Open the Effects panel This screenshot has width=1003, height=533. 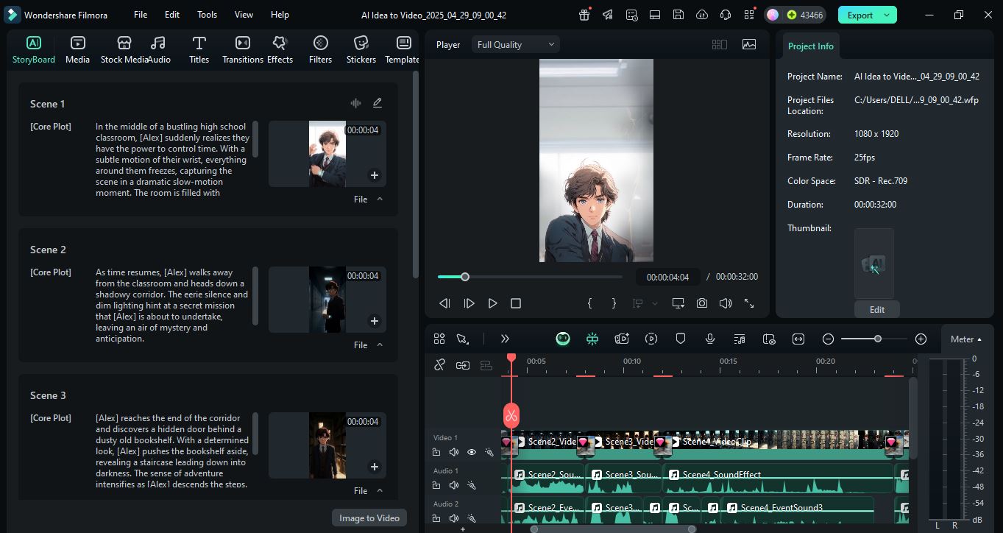280,49
